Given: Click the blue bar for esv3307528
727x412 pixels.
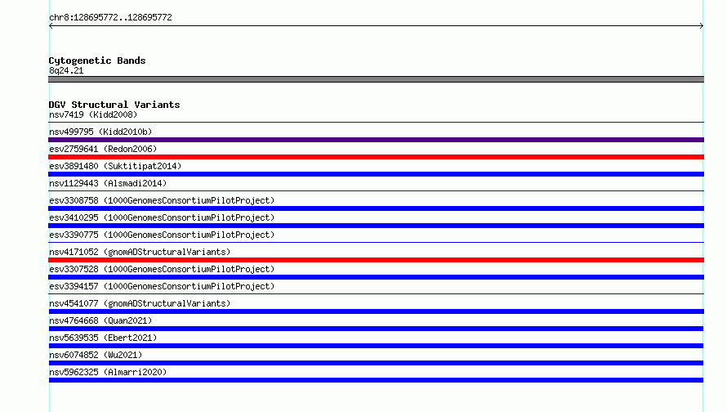Looking at the screenshot, I should coord(376,277).
